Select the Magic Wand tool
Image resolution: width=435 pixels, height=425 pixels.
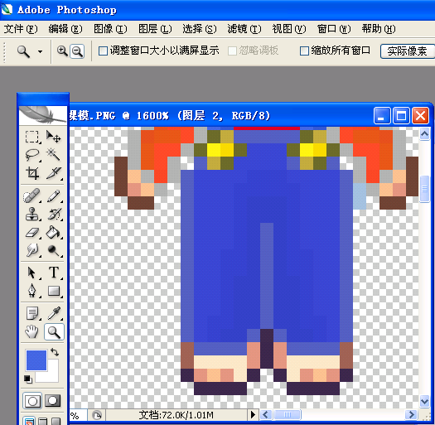[x=53, y=155]
